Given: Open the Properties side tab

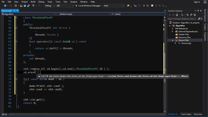Looking at the screenshot, I should [x=205, y=37].
